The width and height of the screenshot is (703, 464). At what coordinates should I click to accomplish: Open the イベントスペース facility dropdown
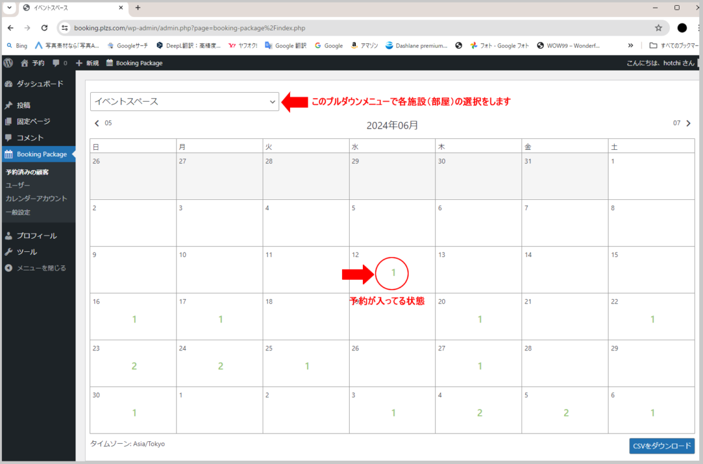185,102
